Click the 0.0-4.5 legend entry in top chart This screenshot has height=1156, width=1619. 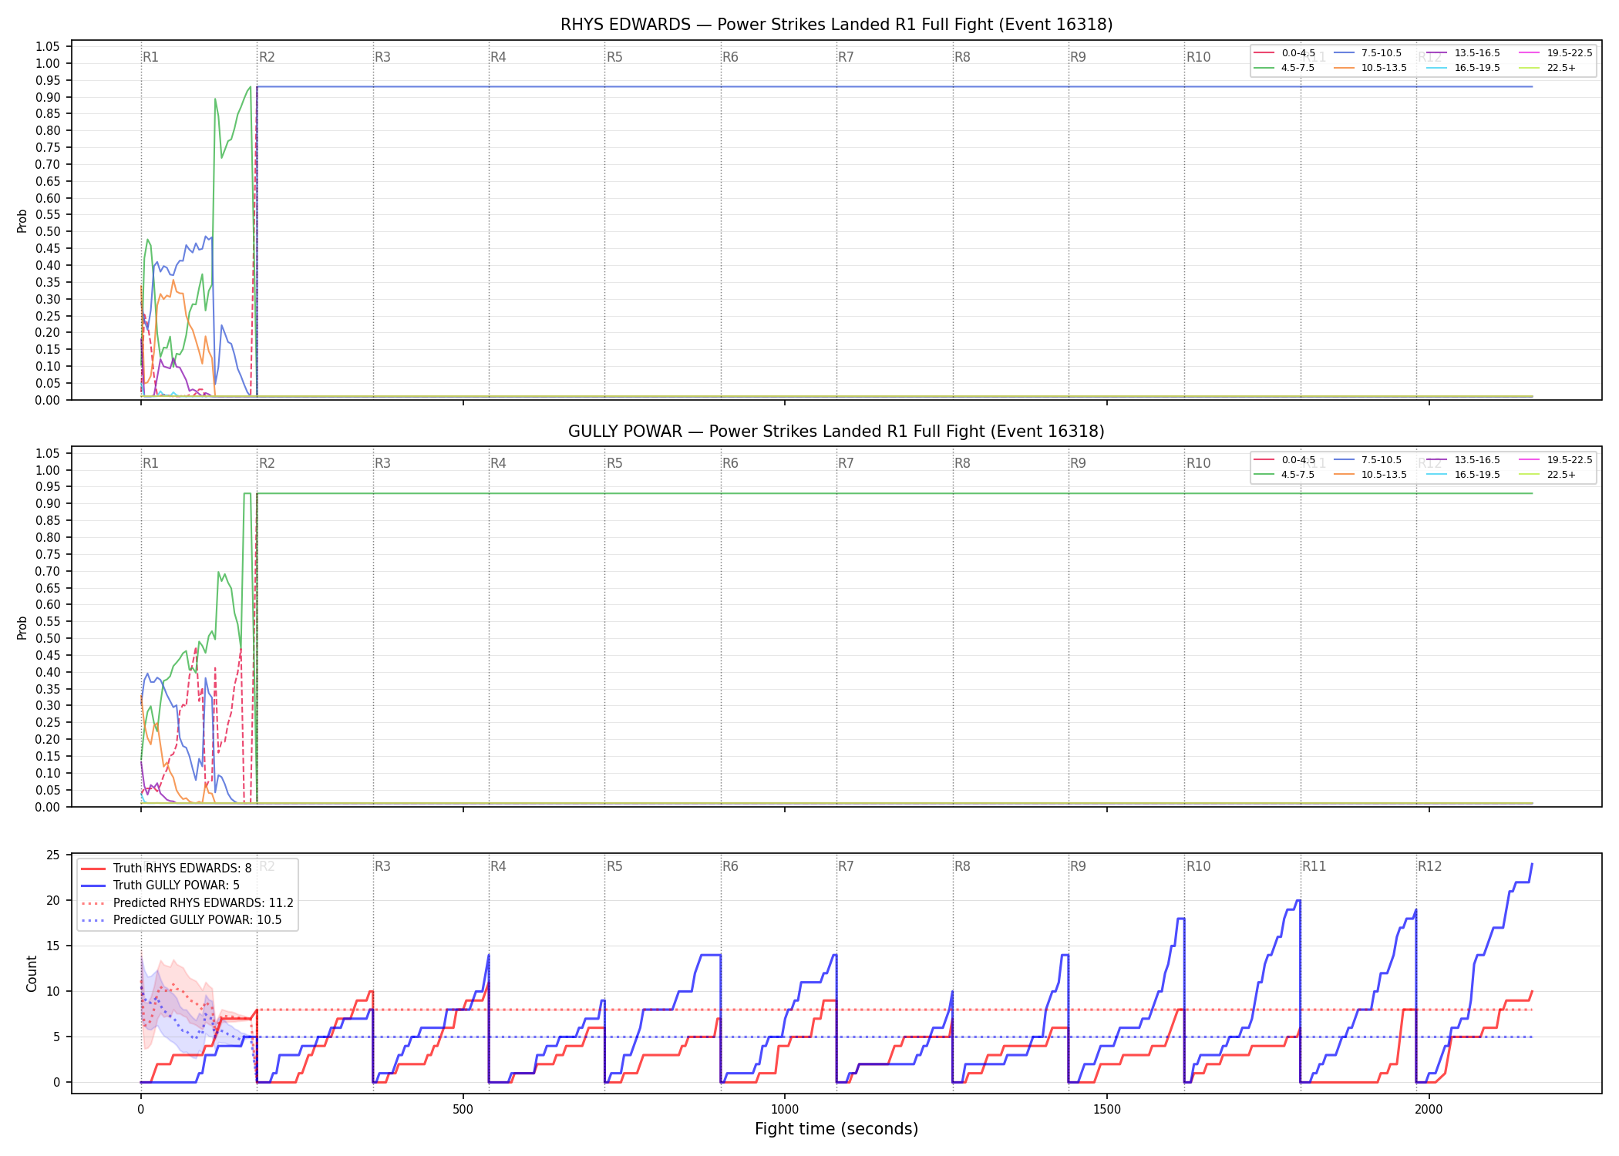(1285, 53)
